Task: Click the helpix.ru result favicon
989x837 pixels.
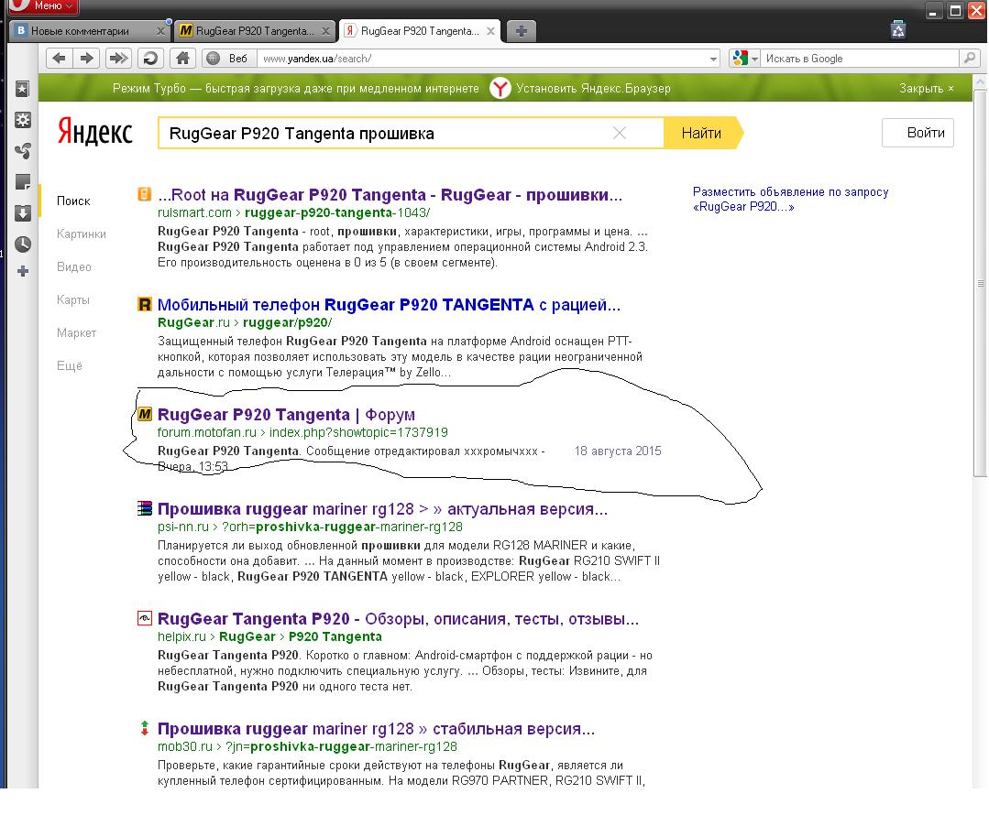Action: pyautogui.click(x=145, y=618)
